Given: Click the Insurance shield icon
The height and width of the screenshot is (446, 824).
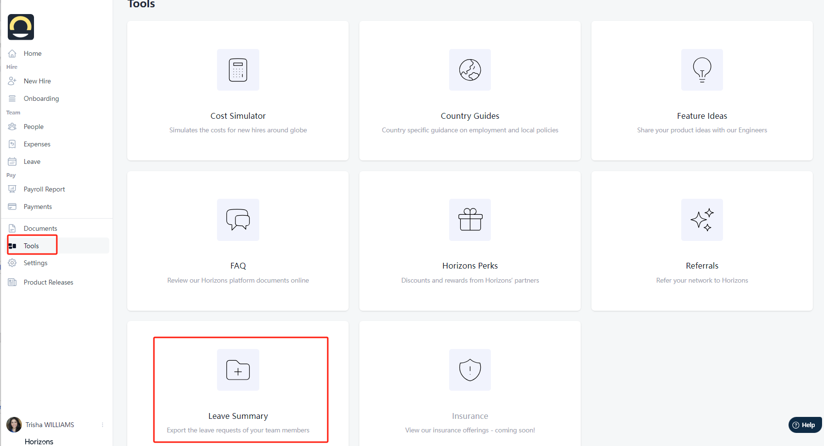Looking at the screenshot, I should click(x=470, y=370).
